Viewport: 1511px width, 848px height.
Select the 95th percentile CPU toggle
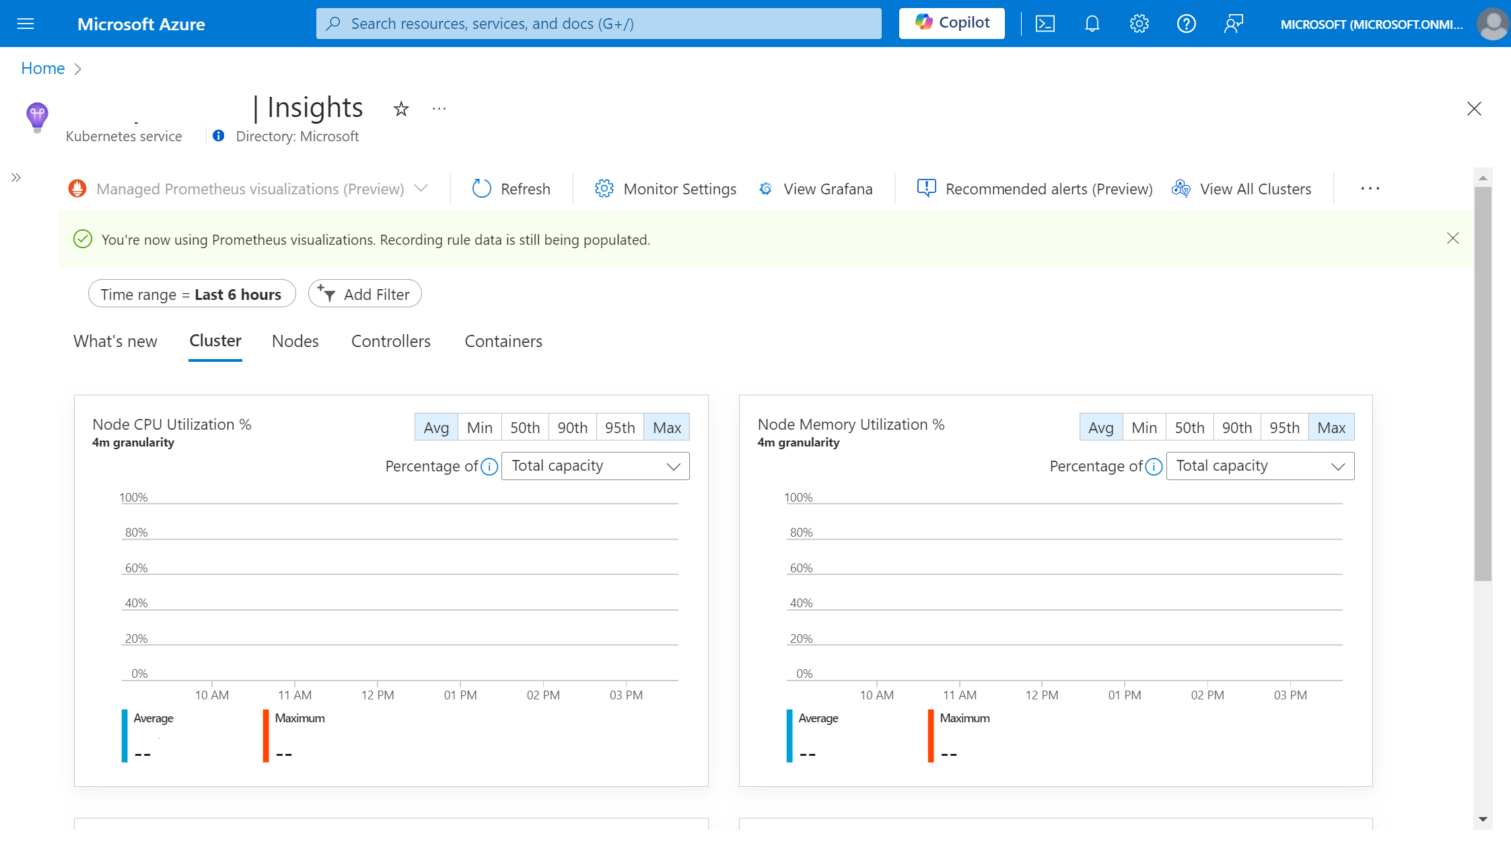(620, 427)
